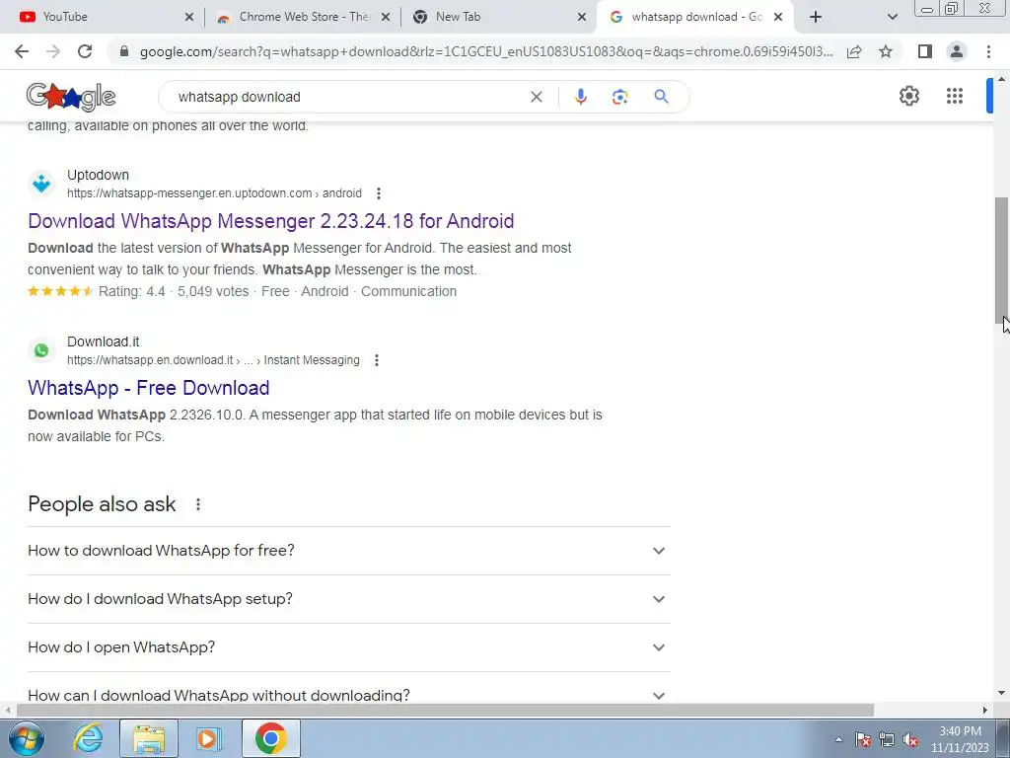Search by image with Google Lens
Viewport: 1010px width, 758px height.
pos(619,97)
